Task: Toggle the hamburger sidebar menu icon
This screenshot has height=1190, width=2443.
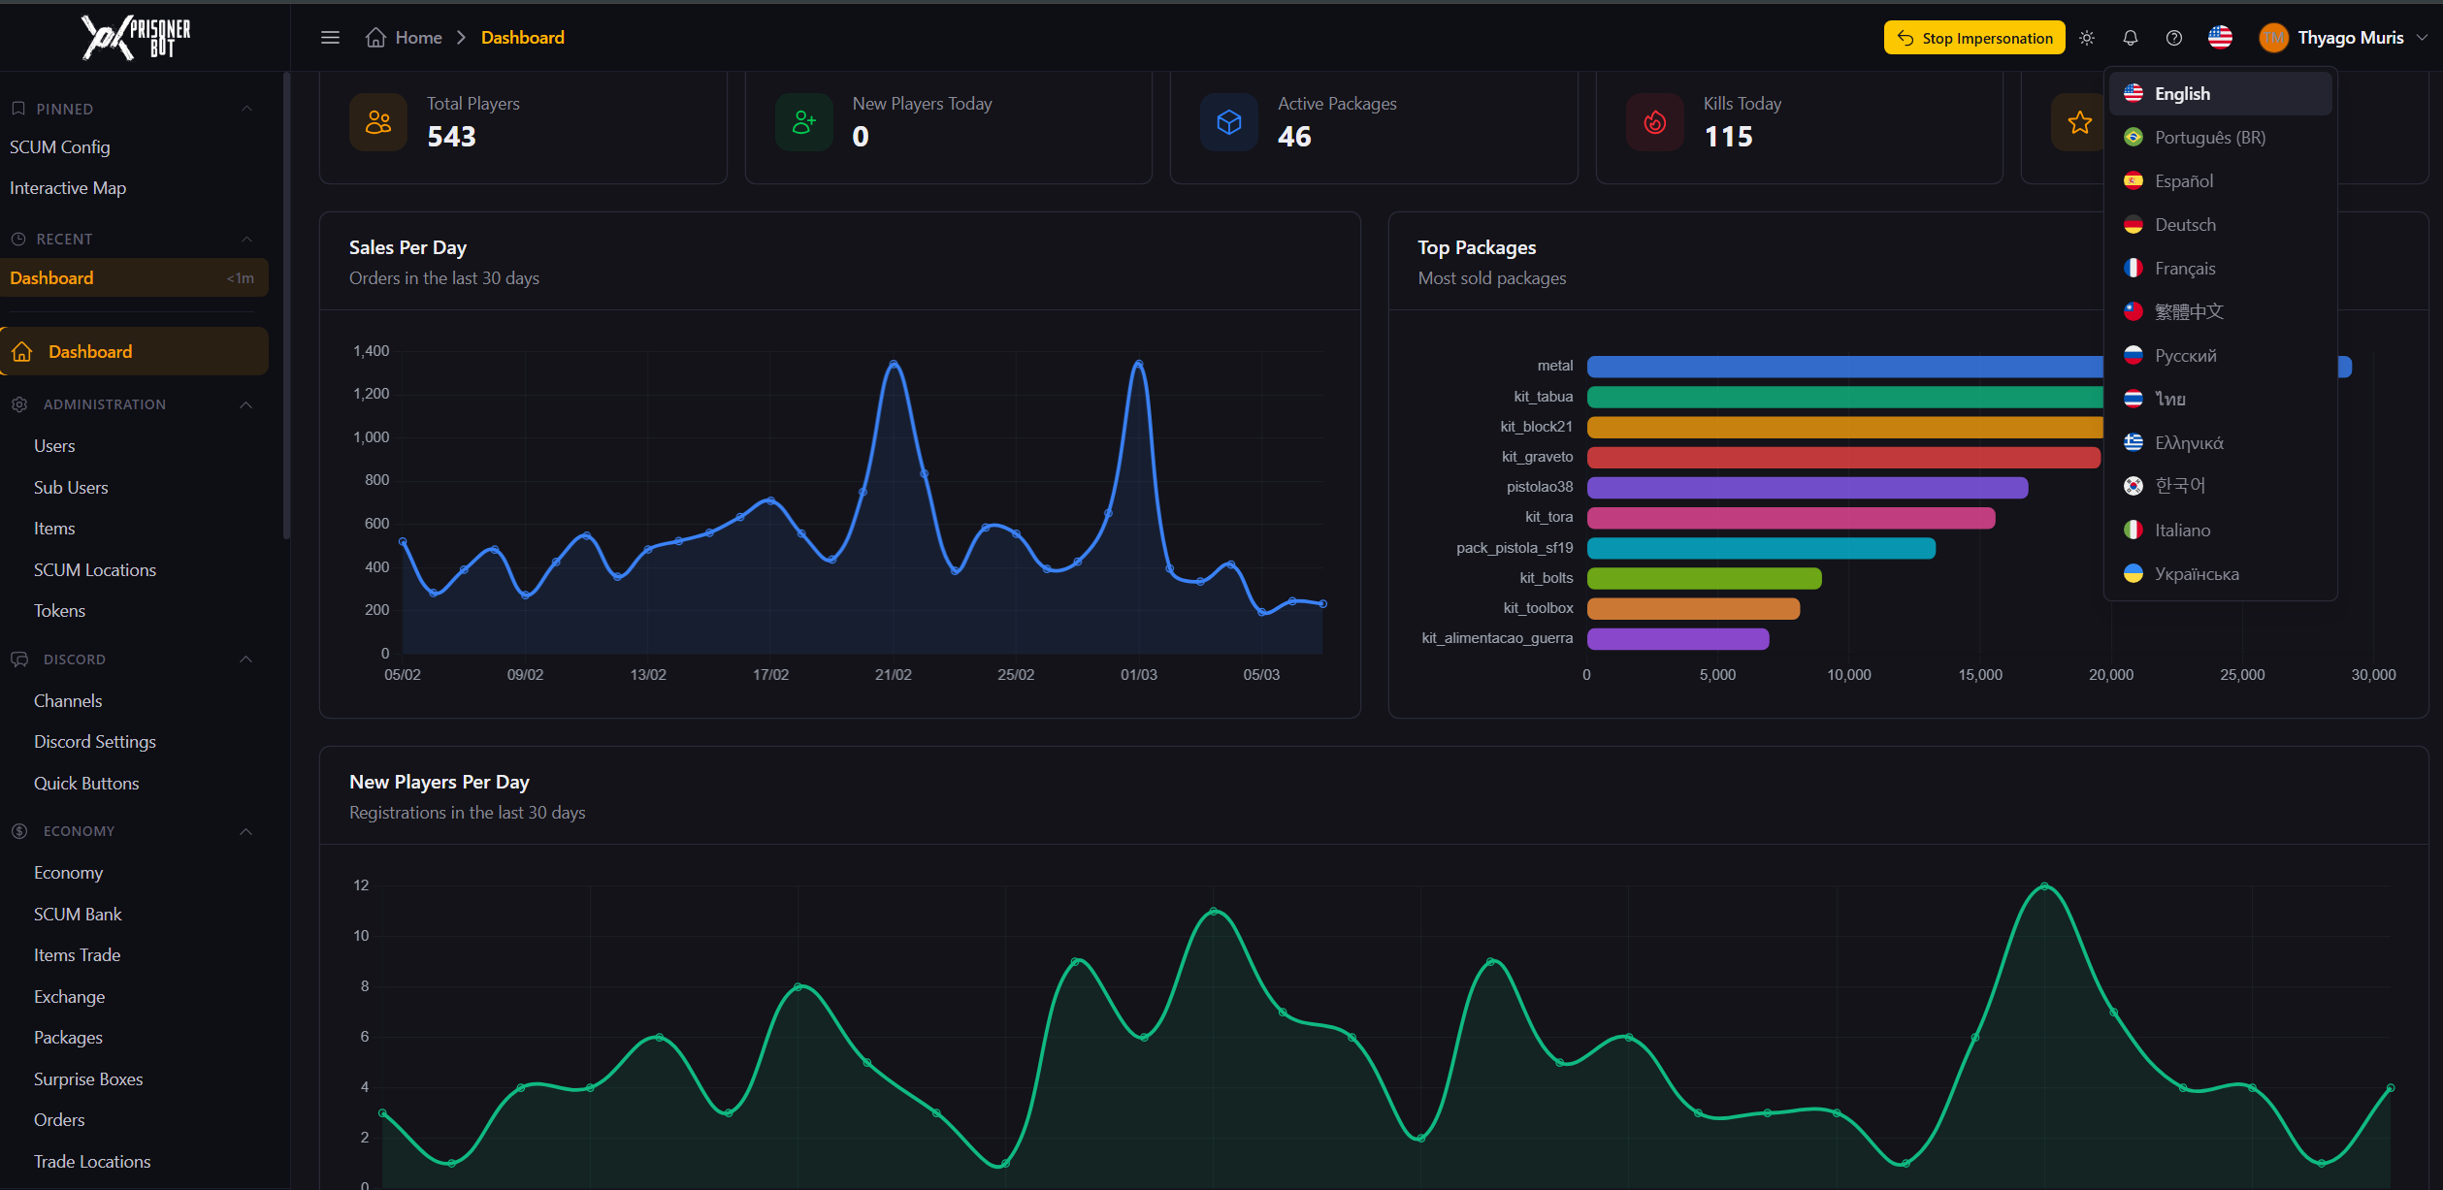Action: point(330,38)
